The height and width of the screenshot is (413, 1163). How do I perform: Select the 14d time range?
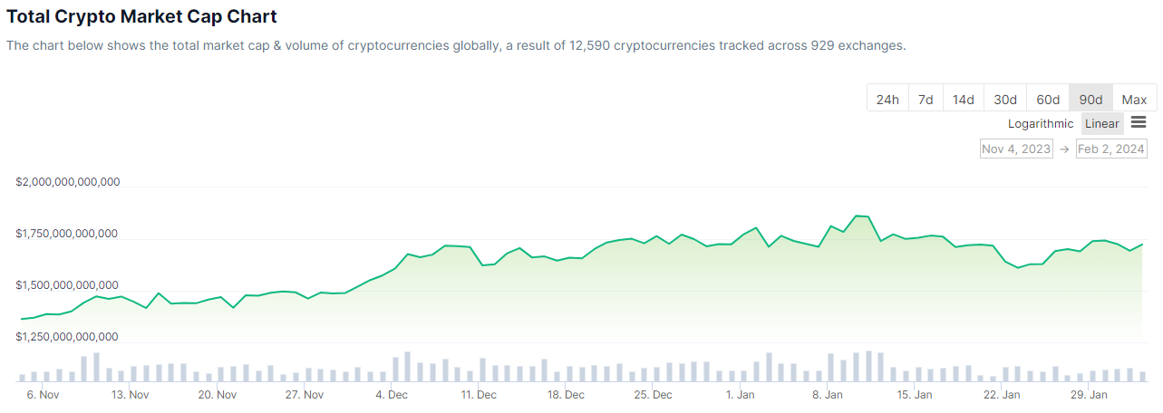963,100
